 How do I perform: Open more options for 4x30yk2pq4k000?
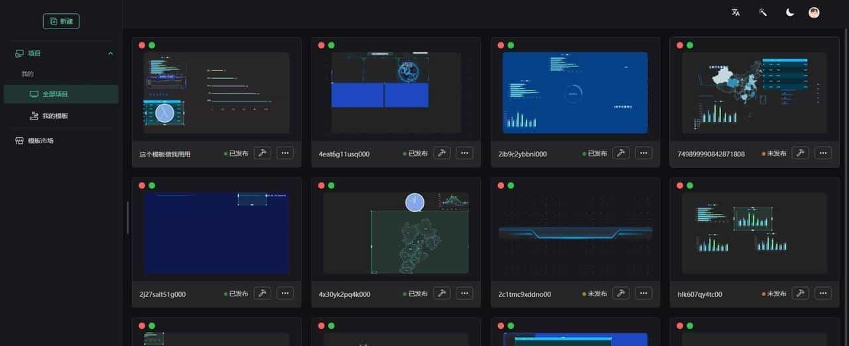coord(464,293)
